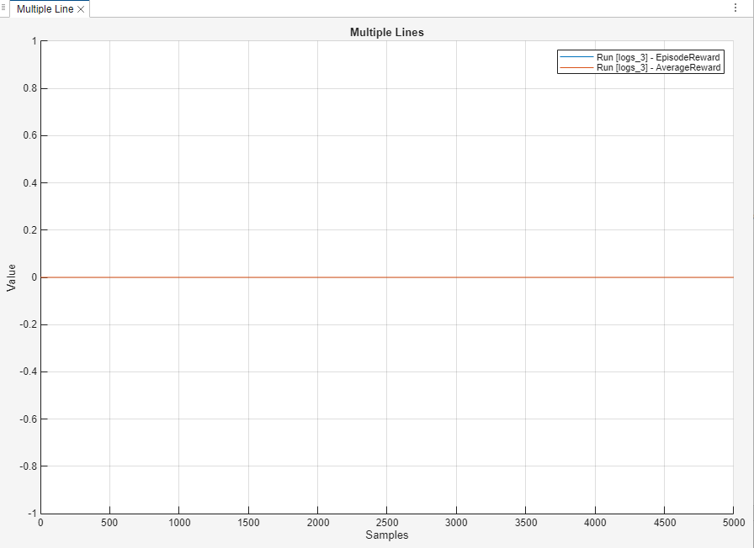Click the 2500 x-axis tick label
754x548 pixels.
tap(386, 523)
